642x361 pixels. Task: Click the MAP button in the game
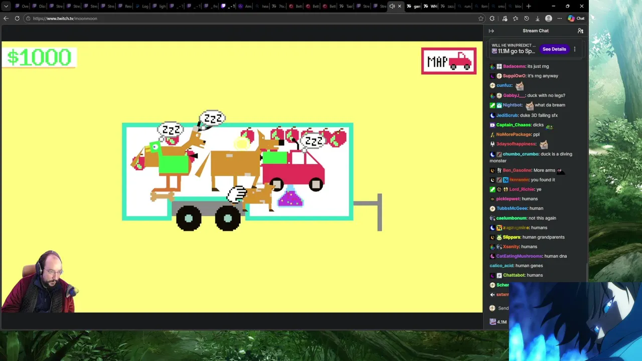click(449, 61)
